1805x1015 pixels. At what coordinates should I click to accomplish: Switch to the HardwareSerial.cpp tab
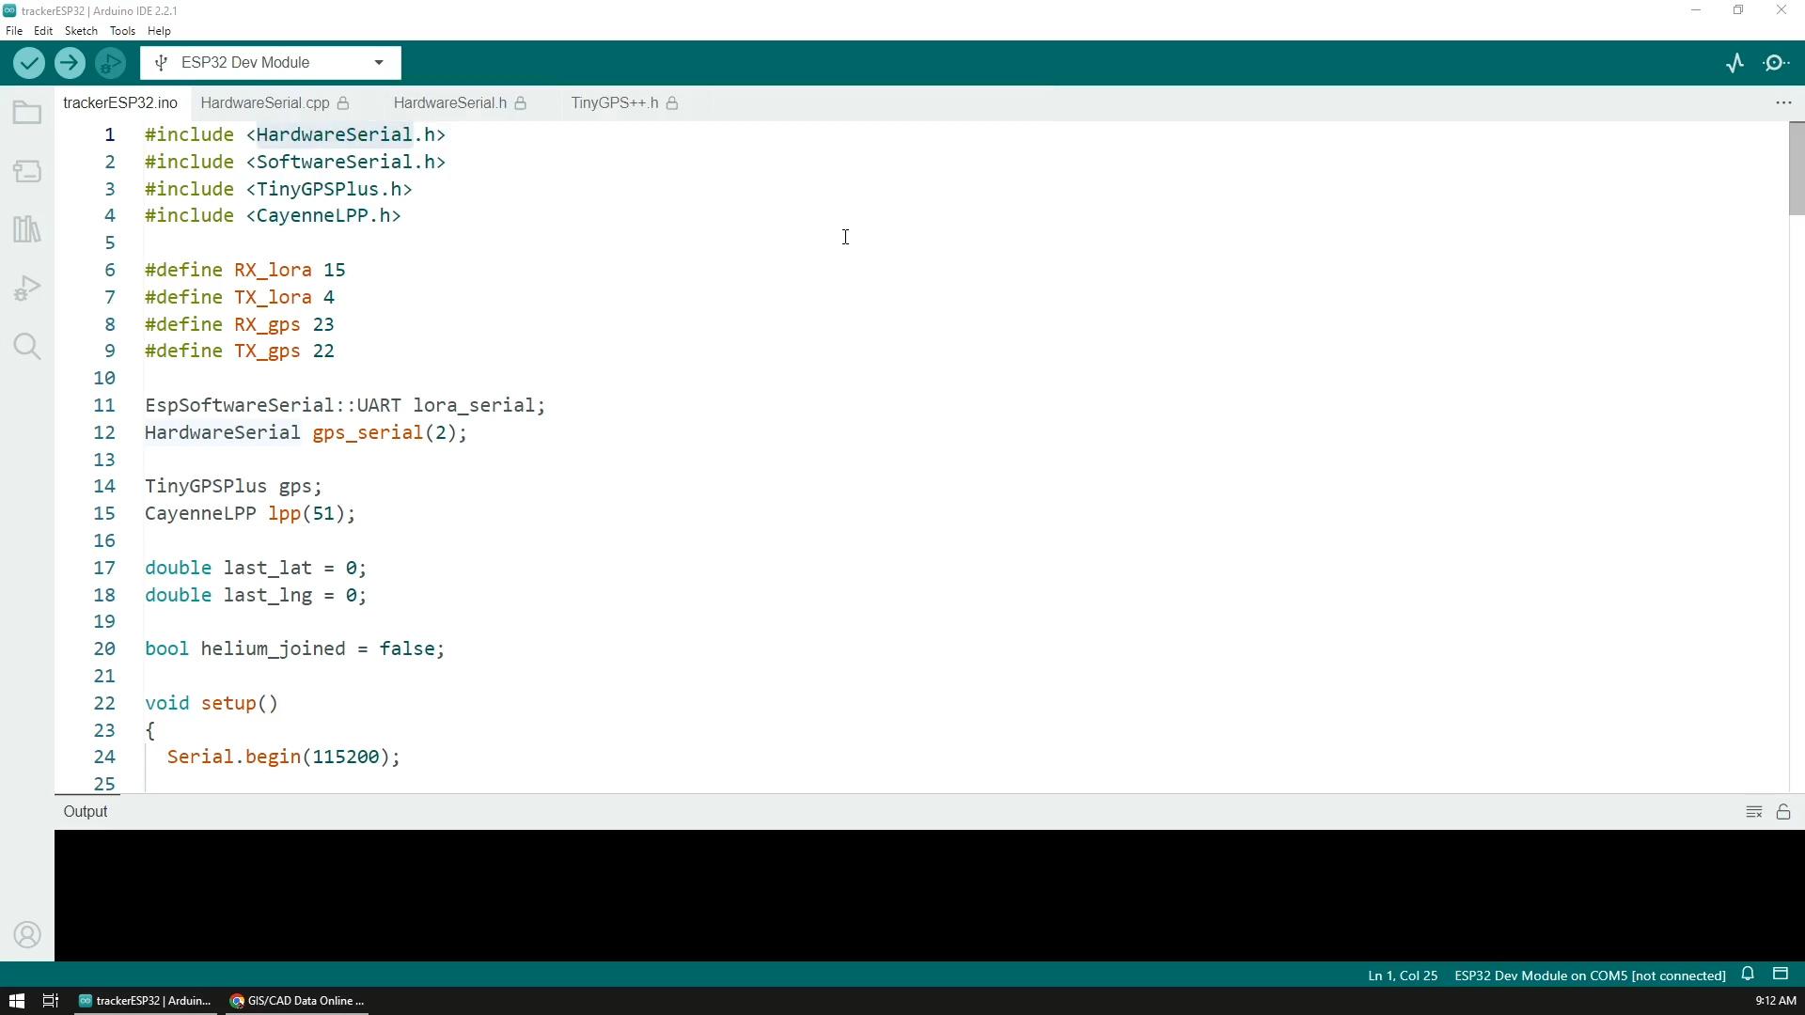pos(265,103)
